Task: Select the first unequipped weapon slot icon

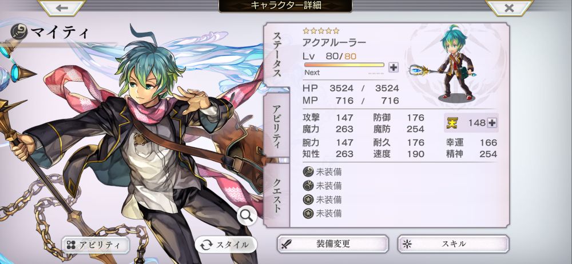Action: pos(308,172)
